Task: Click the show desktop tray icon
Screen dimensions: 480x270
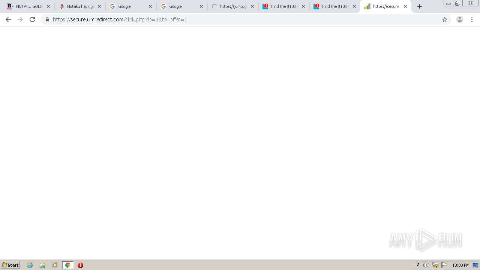Action: click(x=475, y=265)
